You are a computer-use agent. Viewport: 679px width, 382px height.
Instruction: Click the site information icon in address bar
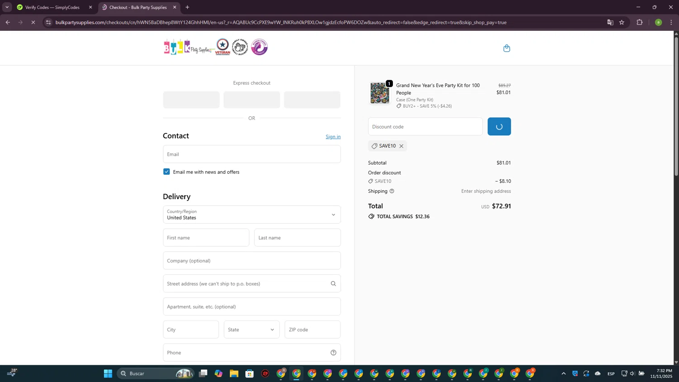[48, 22]
